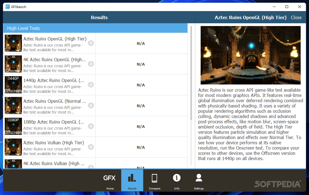Open the Info tab
This screenshot has width=309, height=195.
click(176, 181)
